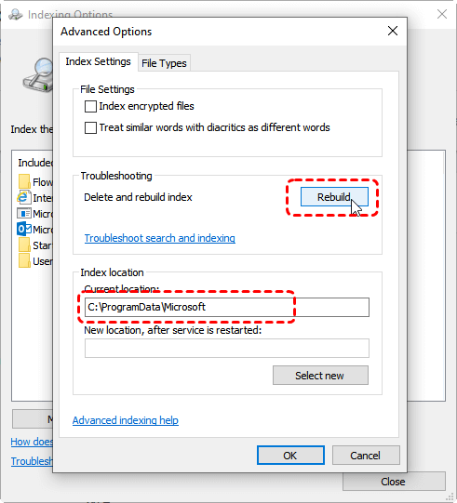Viewport: 457px width, 503px height.
Task: Click the Indexing Options title bar icon
Action: point(16,15)
